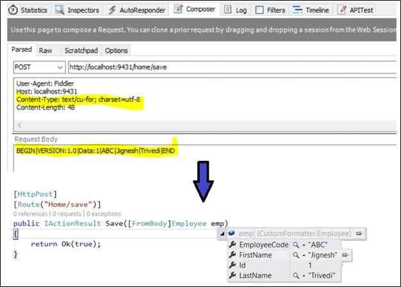Click the Content-Length: 48 header line

coord(45,108)
